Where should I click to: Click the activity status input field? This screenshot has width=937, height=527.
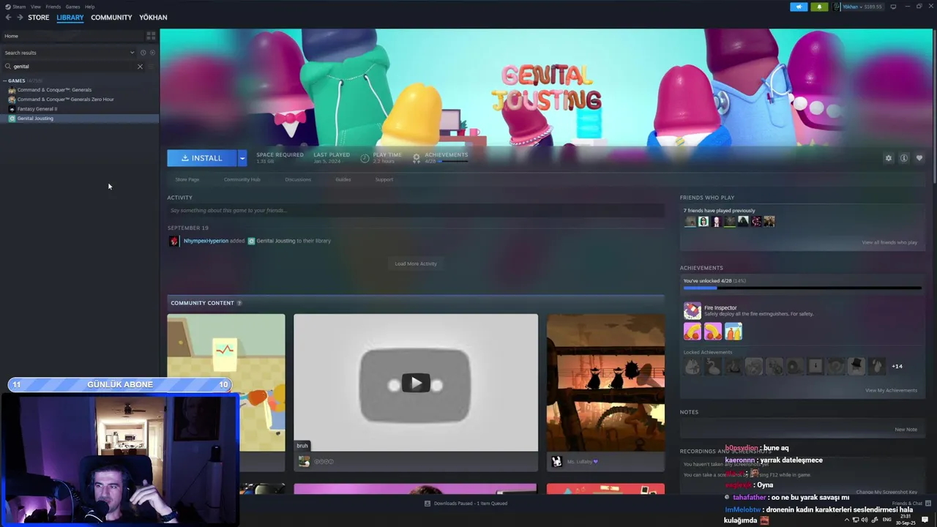coord(416,211)
